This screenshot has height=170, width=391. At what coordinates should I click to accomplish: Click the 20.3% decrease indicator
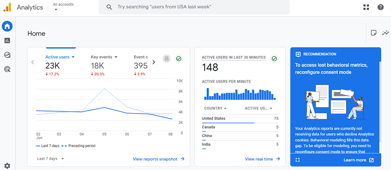pyautogui.click(x=98, y=74)
